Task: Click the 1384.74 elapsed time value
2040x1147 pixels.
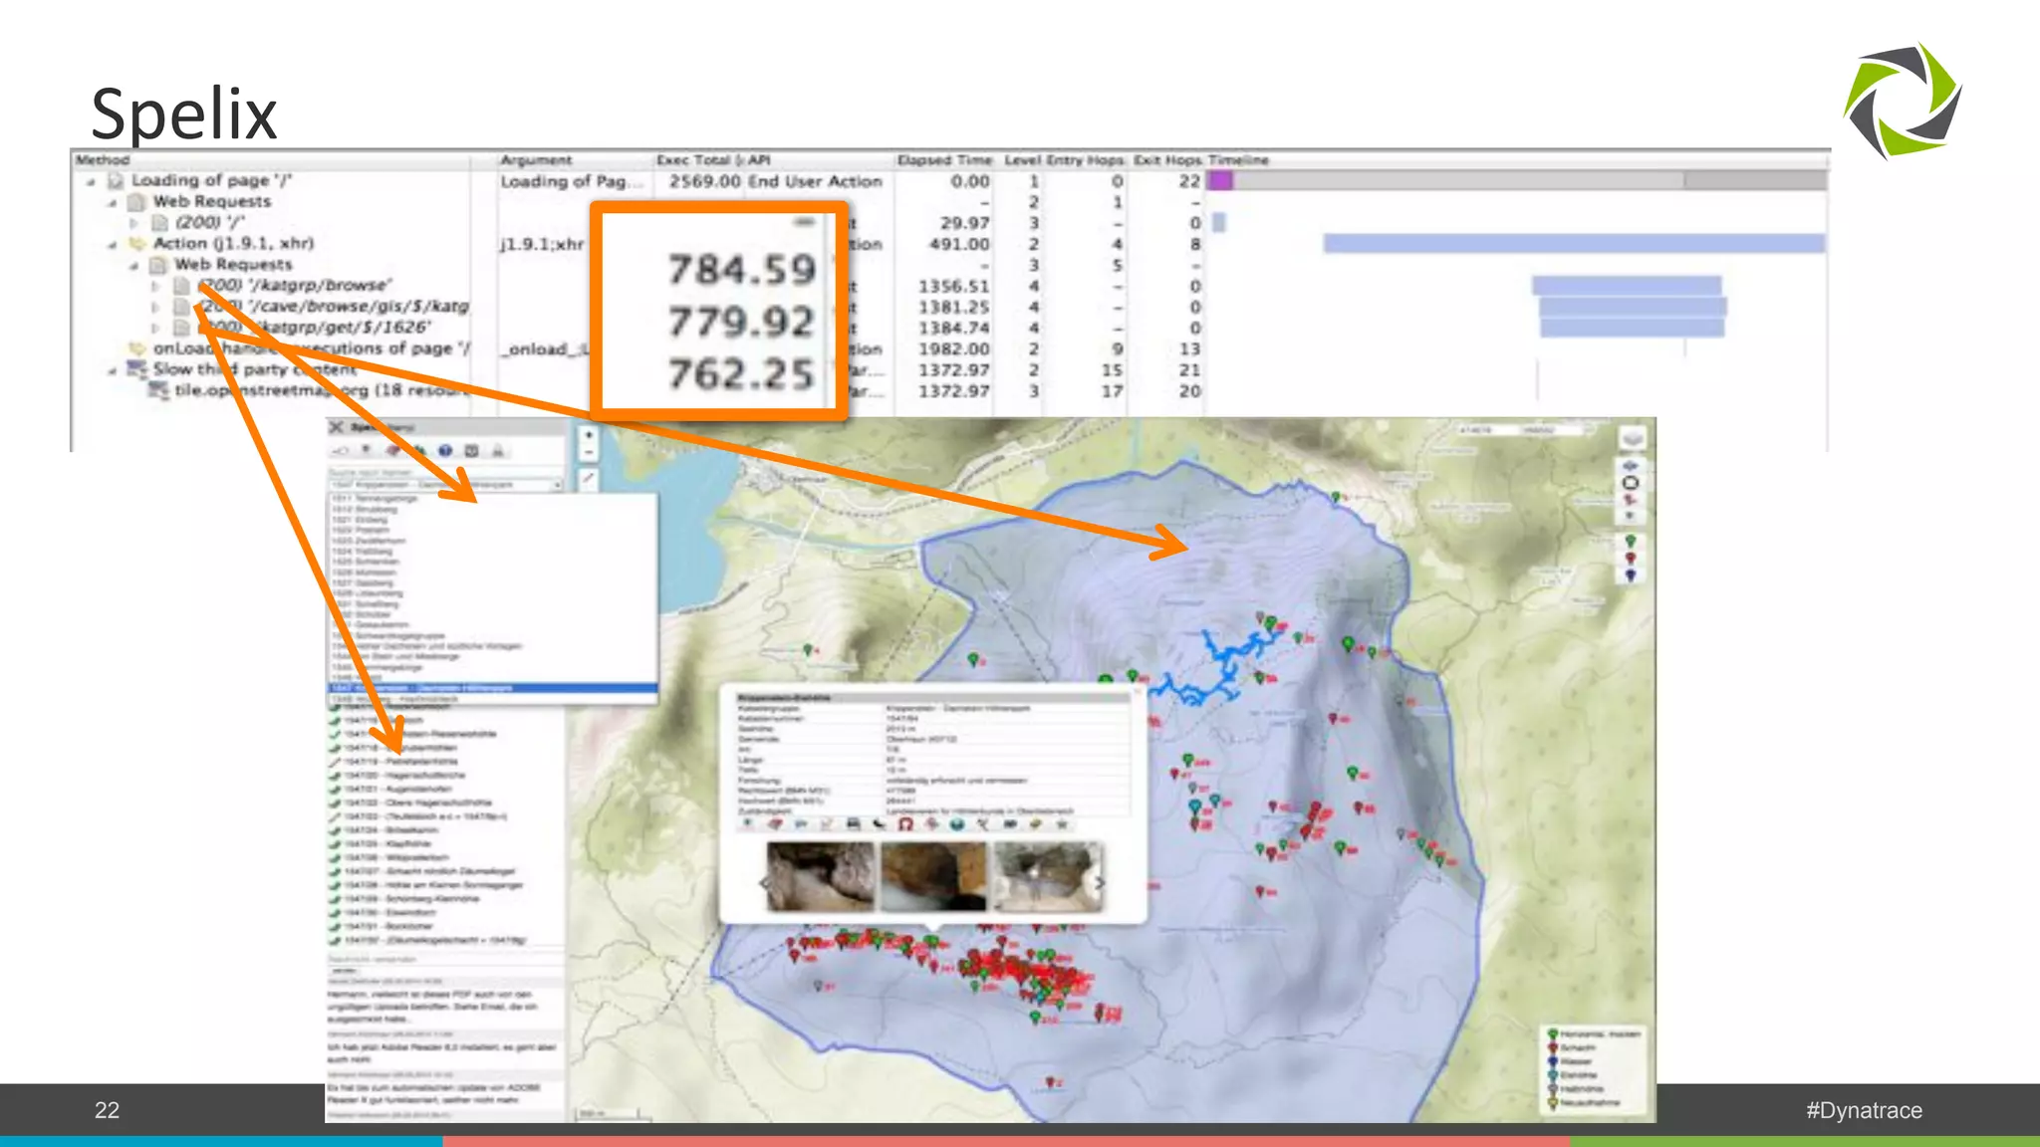Action: point(953,329)
